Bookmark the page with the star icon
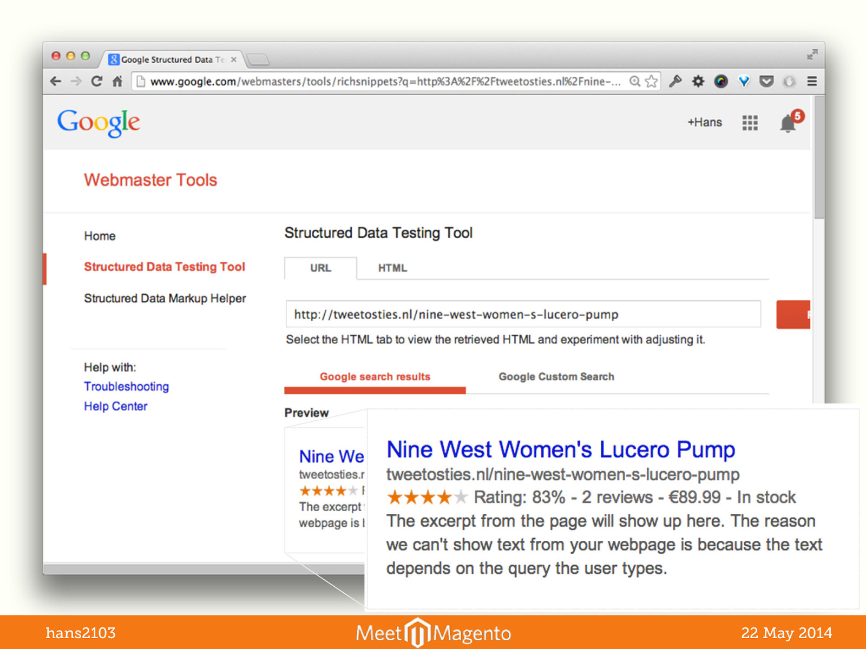Viewport: 866px width, 649px height. point(651,81)
